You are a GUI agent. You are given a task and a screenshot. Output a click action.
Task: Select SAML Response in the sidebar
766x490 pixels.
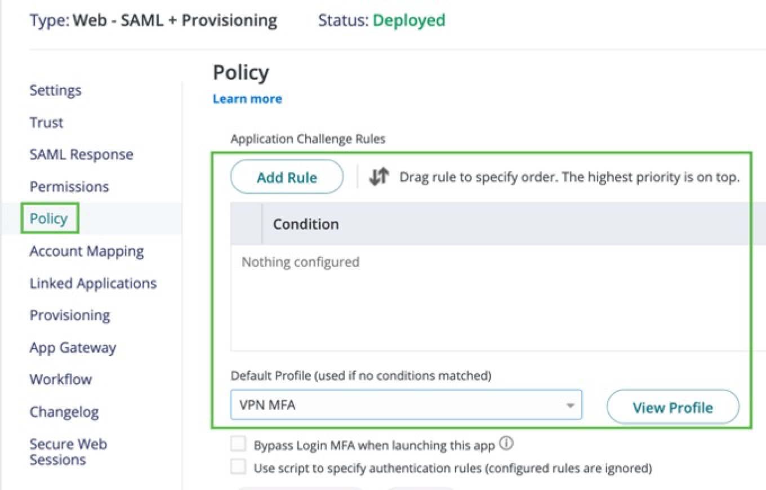[81, 154]
